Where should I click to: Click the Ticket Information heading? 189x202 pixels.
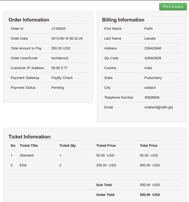point(30,137)
